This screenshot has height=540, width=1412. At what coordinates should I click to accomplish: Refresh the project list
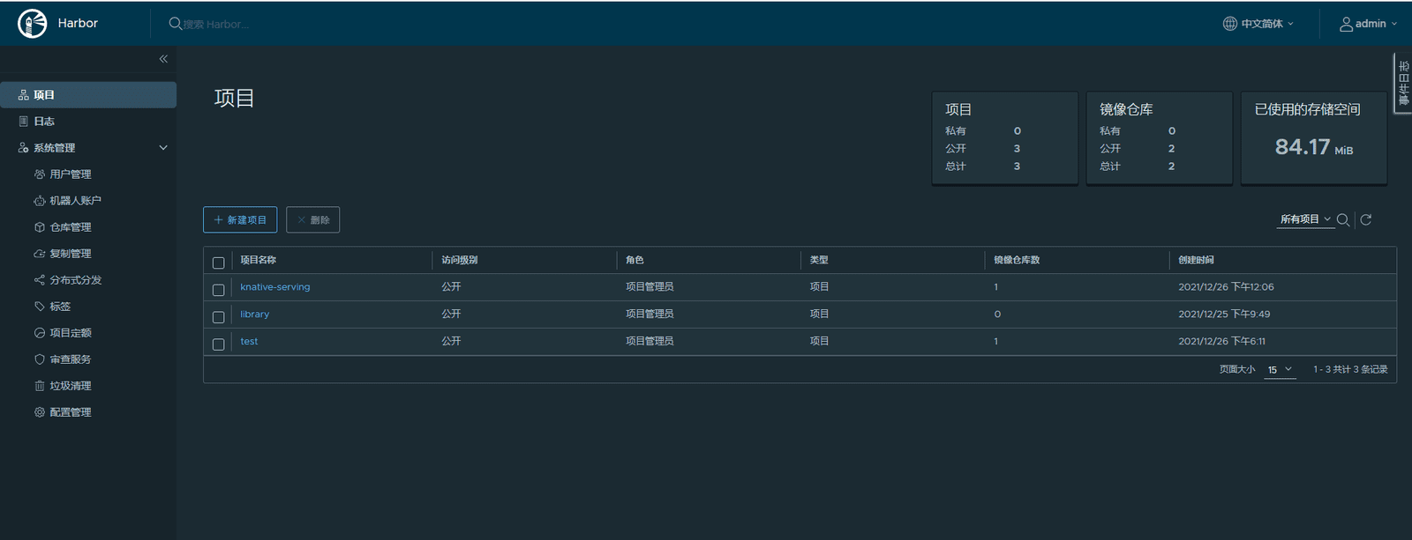pos(1366,220)
